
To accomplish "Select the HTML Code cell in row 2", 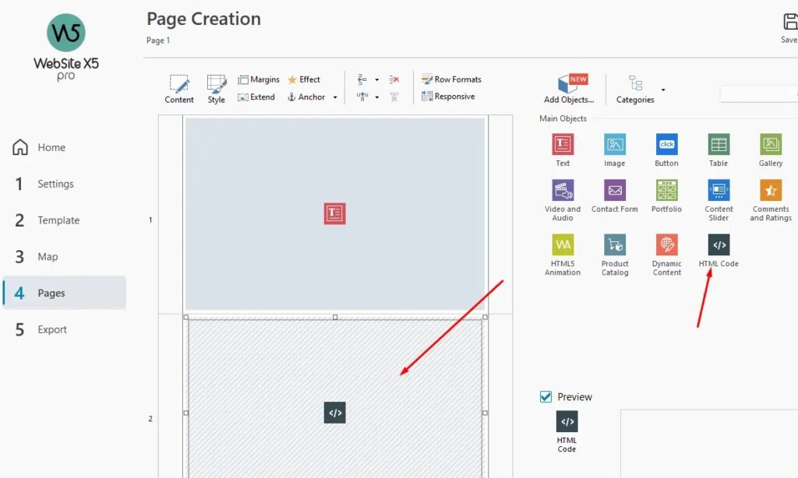I will [335, 398].
